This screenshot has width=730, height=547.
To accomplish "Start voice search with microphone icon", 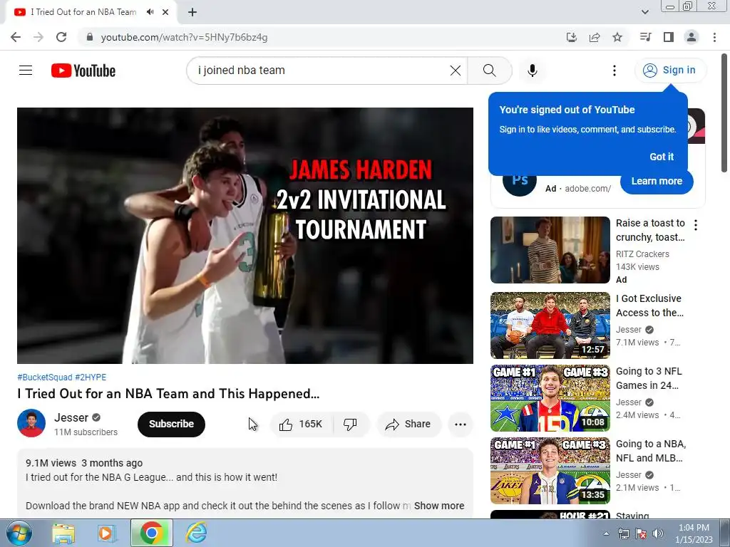I will 533,71.
